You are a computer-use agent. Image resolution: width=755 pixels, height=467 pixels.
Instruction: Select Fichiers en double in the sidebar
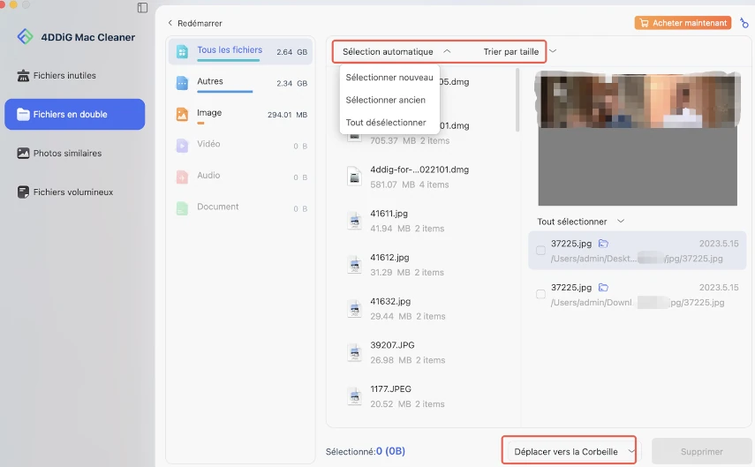[75, 114]
